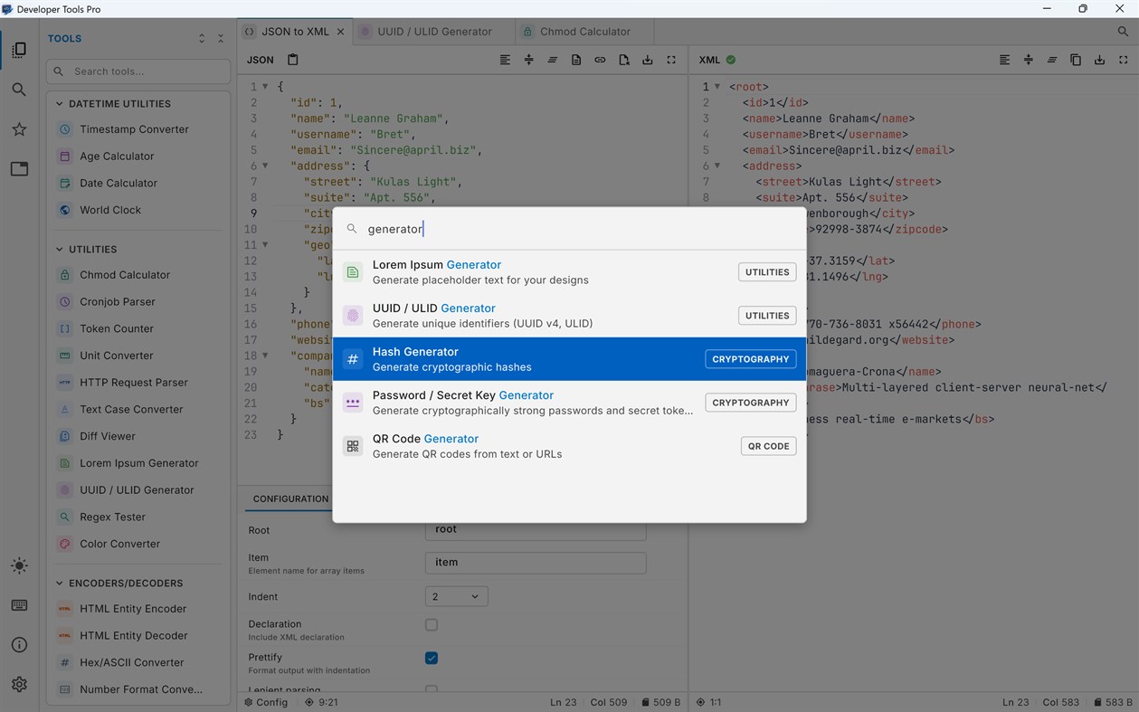Select Hash Generator in the search results
1139x712 pixels.
pyautogui.click(x=569, y=359)
